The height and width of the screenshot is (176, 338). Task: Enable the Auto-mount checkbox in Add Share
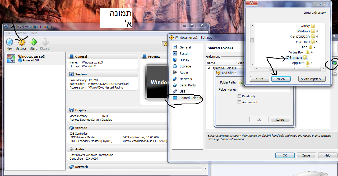click(239, 102)
